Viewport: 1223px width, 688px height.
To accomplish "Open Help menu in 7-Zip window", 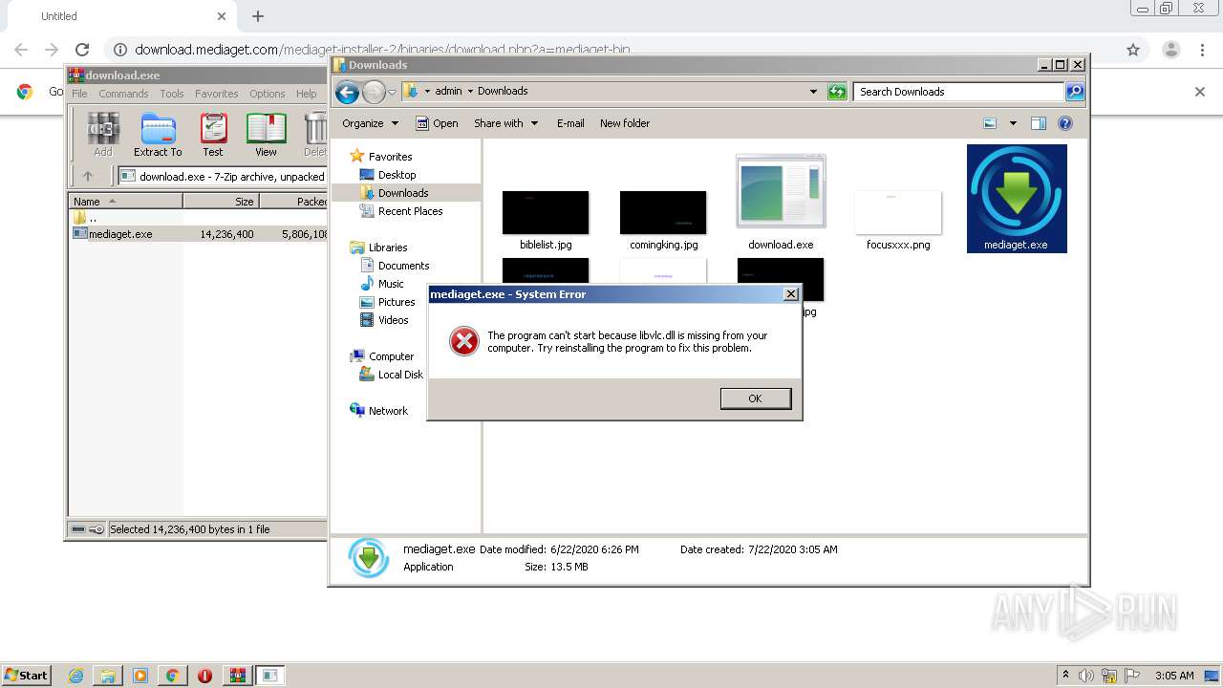I will (x=307, y=94).
